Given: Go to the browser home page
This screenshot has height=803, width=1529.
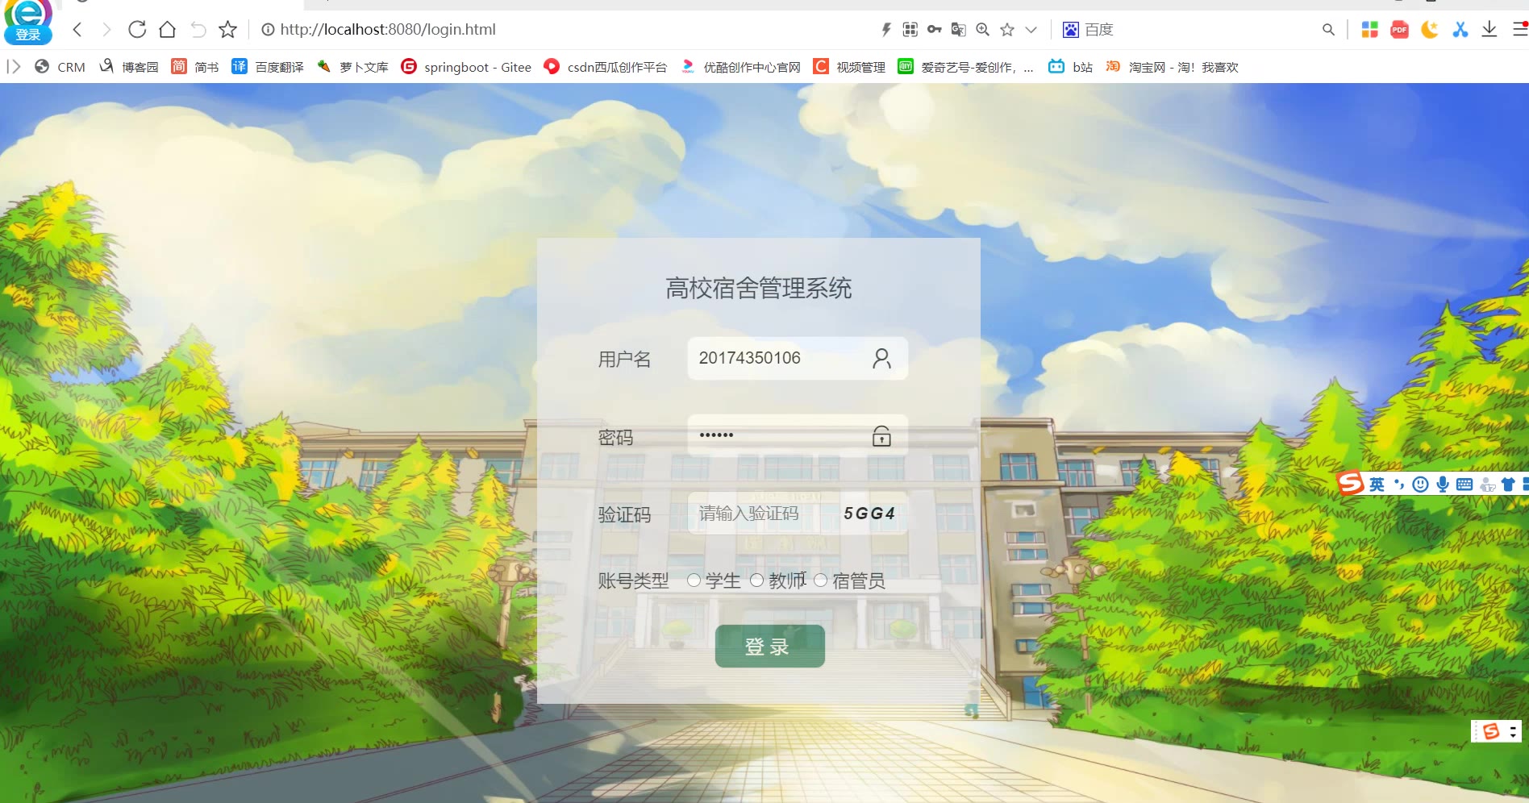Looking at the screenshot, I should coord(167,30).
